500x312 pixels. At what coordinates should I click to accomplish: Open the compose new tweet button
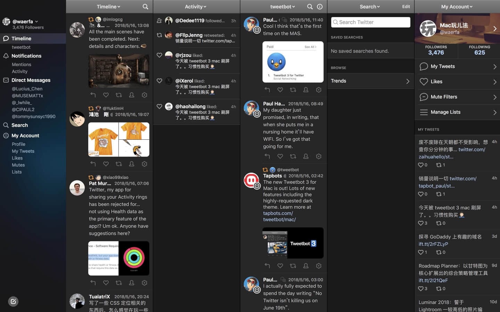[x=13, y=301]
